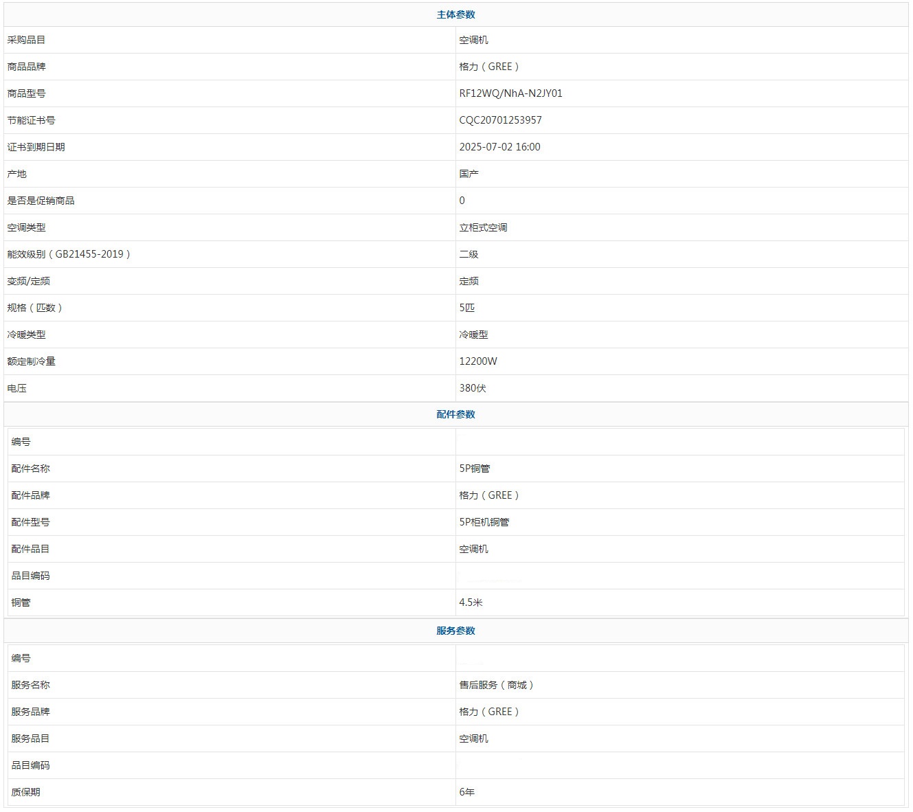Click the 能效级别（GB21455-2019） label
This screenshot has height=812, width=913.
click(x=69, y=254)
